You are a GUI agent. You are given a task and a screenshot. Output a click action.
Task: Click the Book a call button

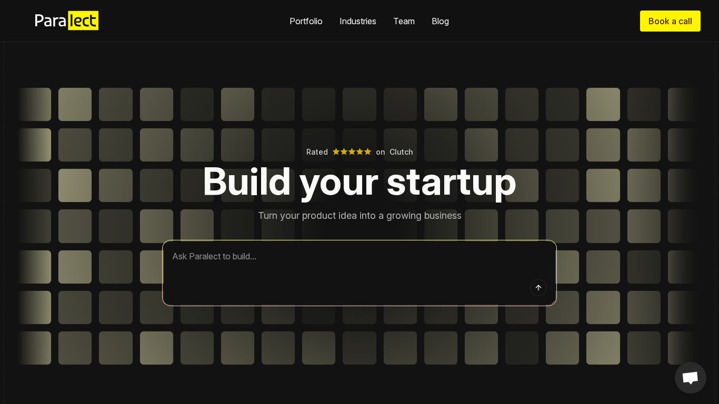(670, 21)
